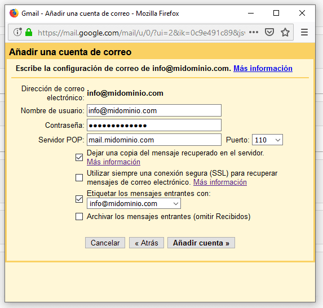Open site information icon in address bar

[17, 32]
